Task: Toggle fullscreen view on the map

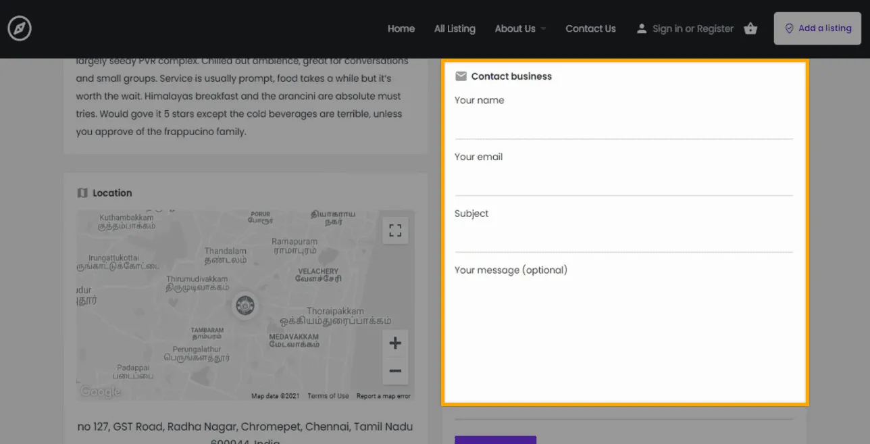Action: tap(395, 230)
